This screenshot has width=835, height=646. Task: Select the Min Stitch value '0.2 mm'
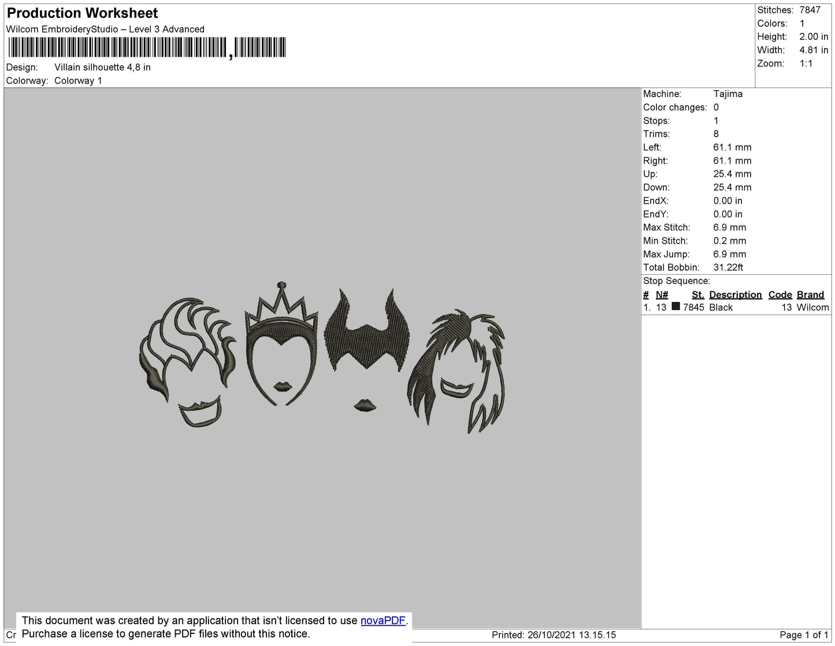click(x=730, y=241)
